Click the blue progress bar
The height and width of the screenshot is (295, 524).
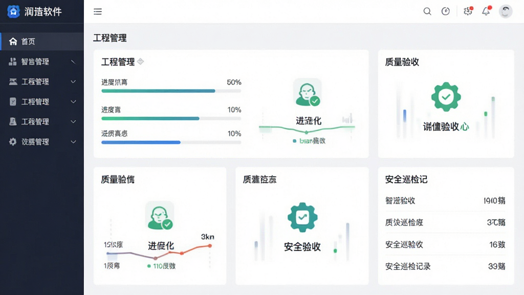171,142
